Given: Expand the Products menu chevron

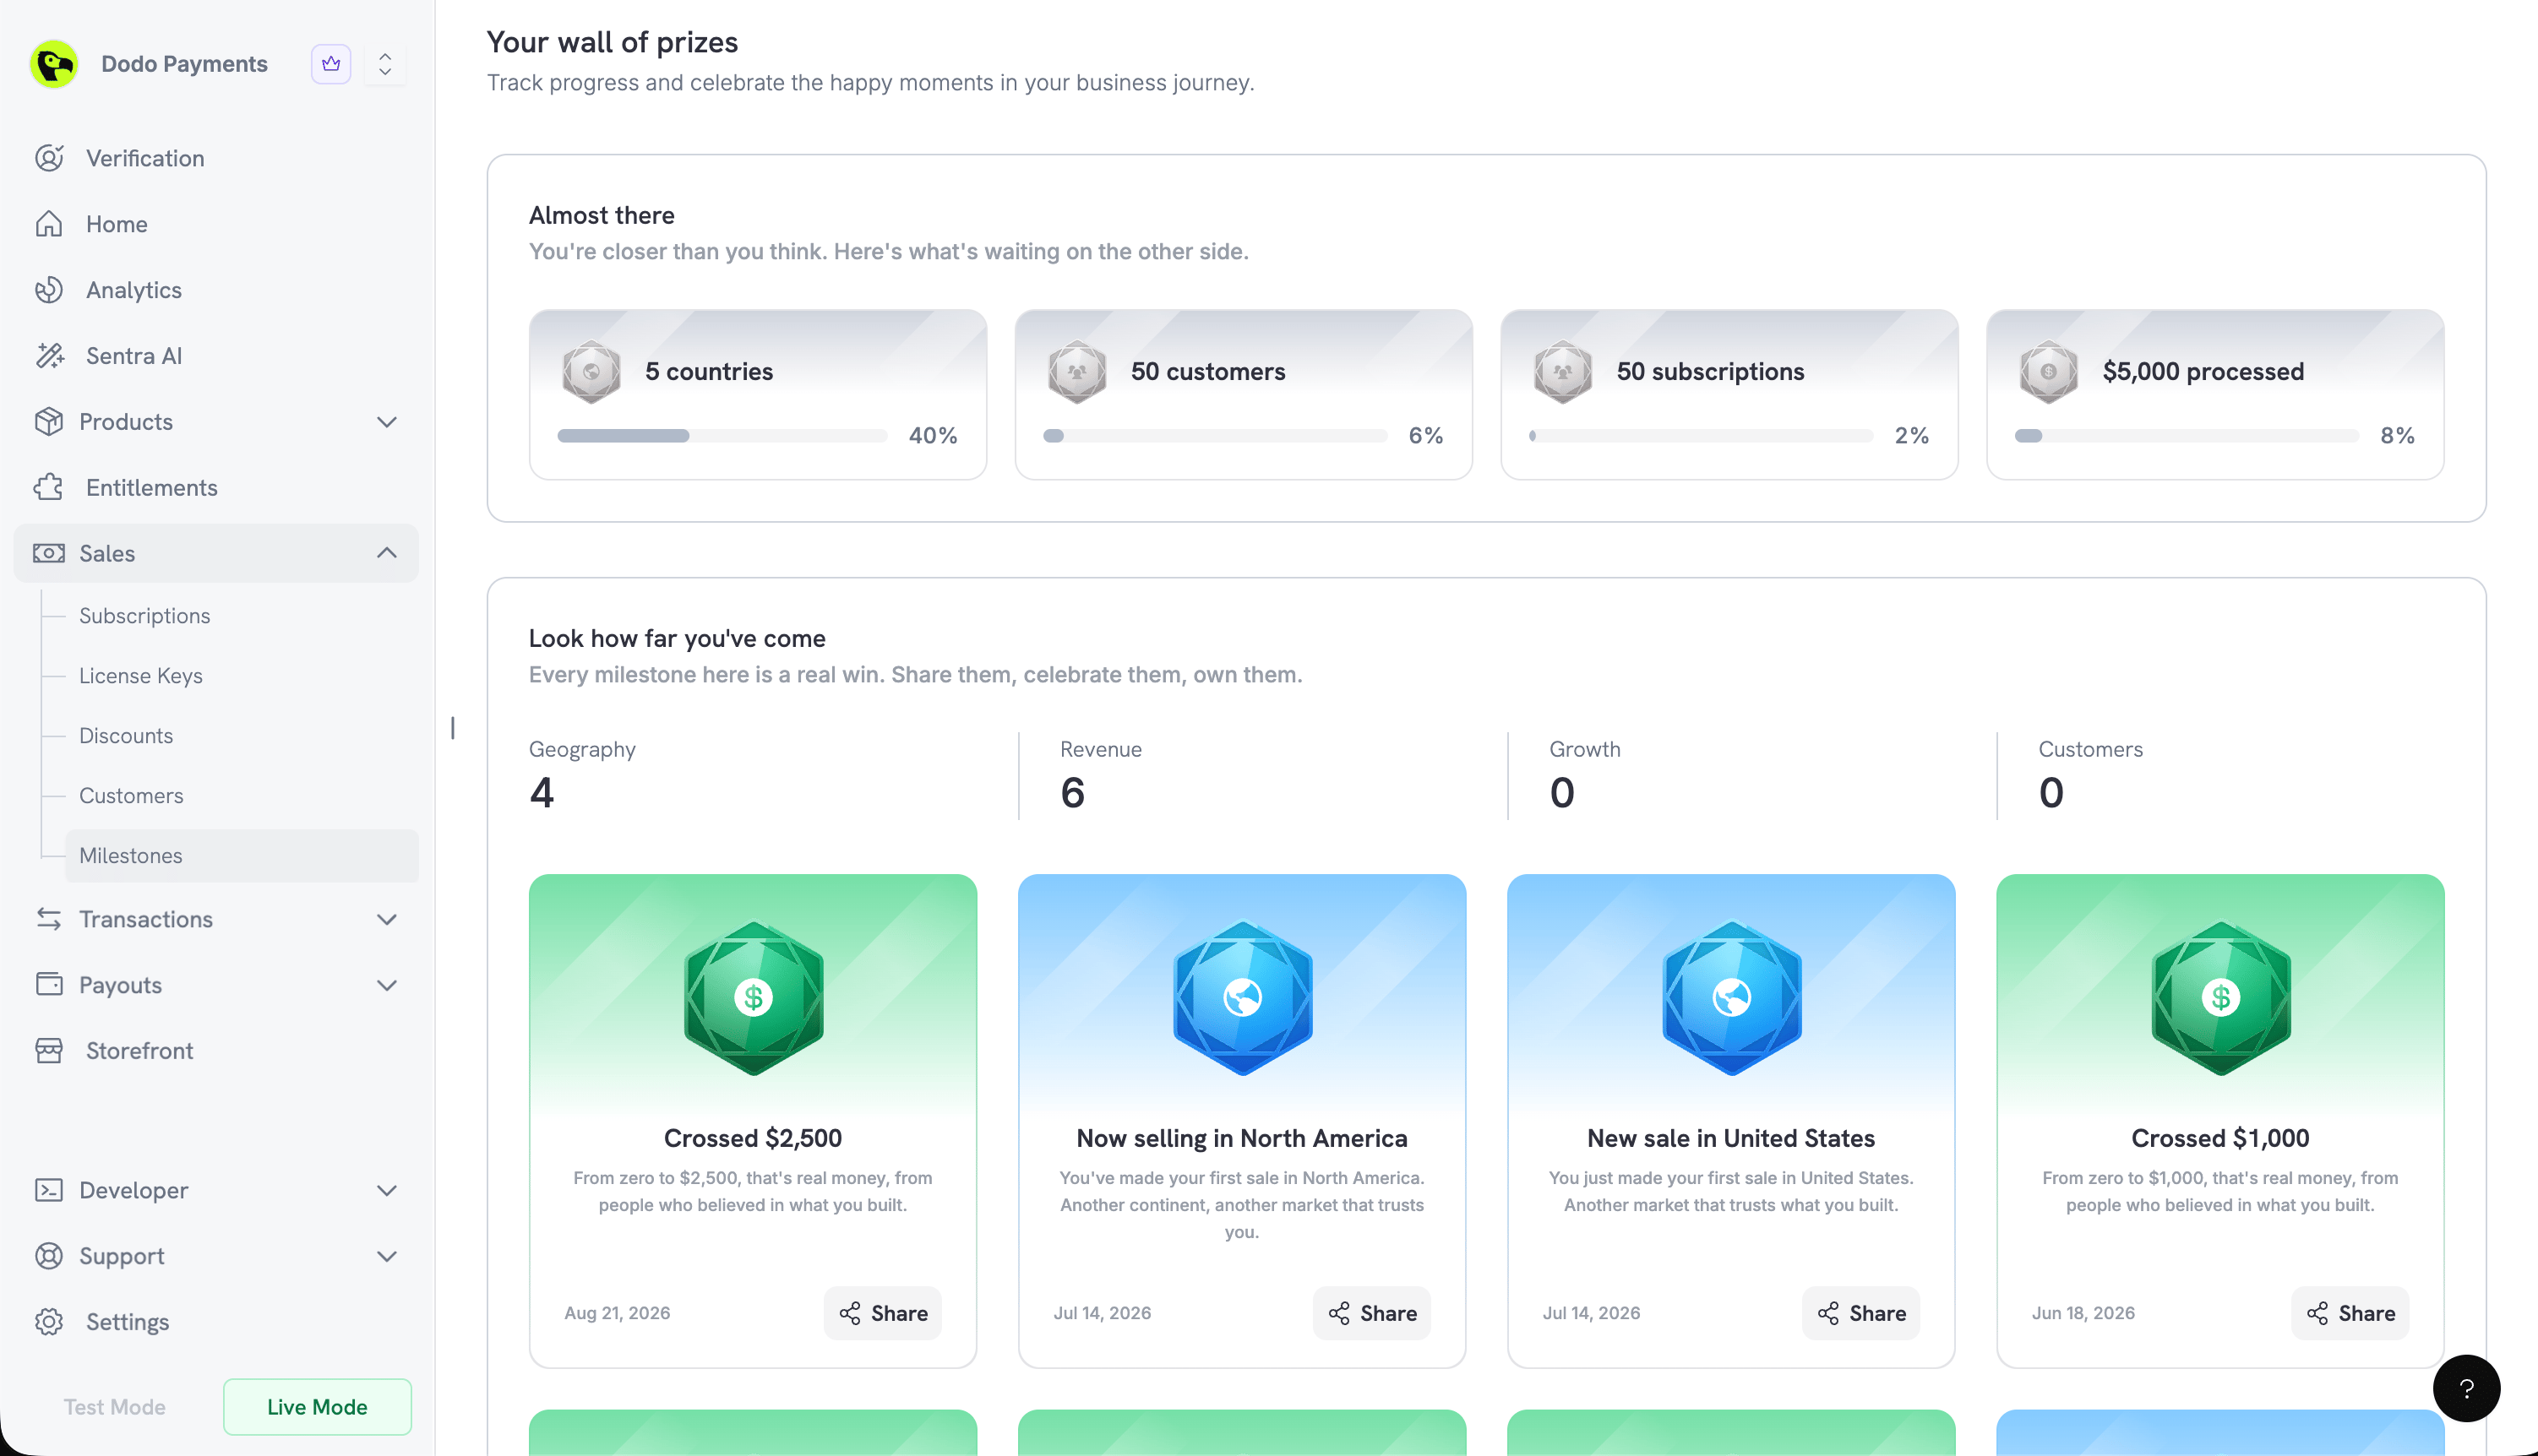Looking at the screenshot, I should tap(387, 422).
